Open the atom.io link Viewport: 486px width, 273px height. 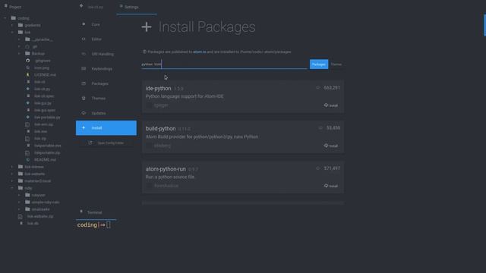pos(199,52)
